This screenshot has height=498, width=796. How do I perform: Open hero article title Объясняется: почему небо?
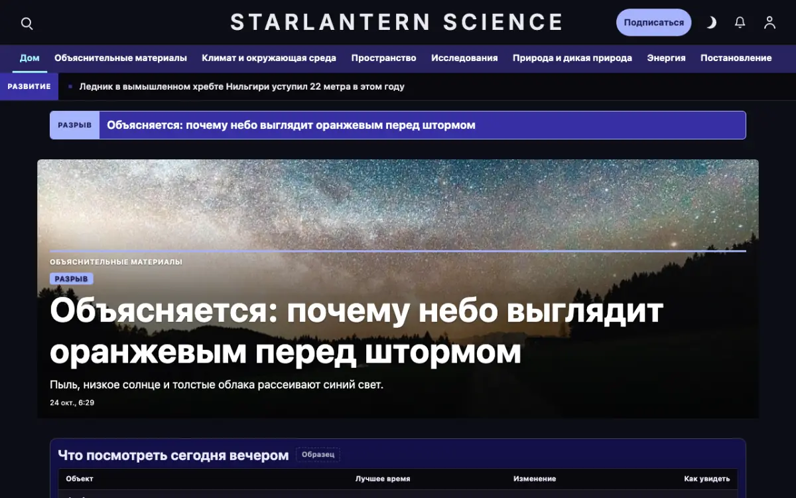pyautogui.click(x=357, y=331)
